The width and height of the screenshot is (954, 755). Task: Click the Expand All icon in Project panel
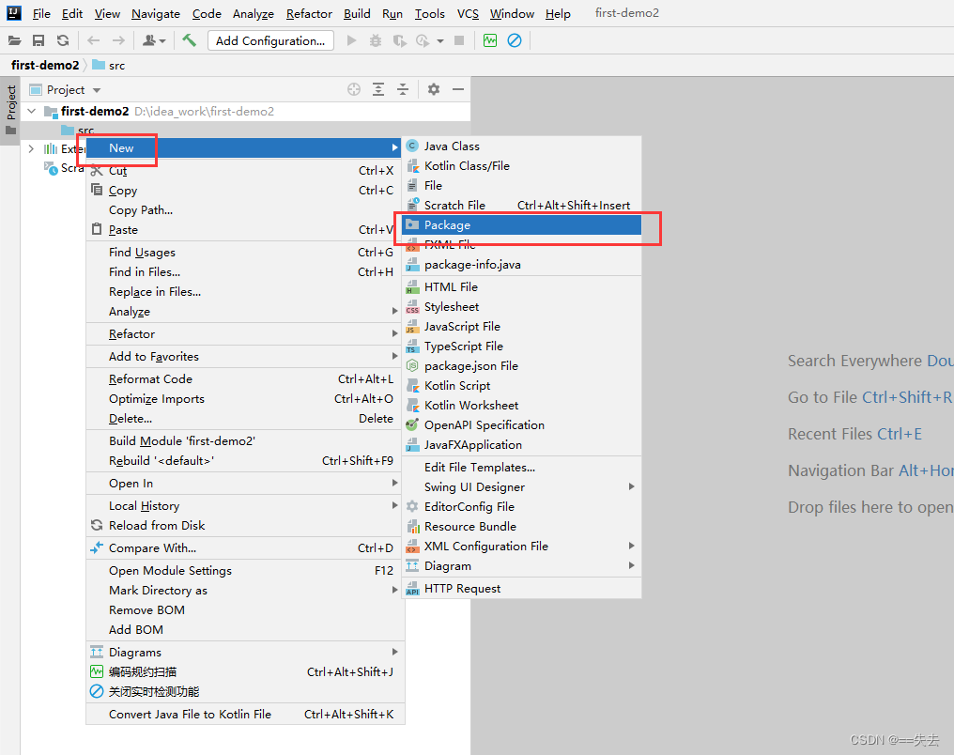coord(377,89)
